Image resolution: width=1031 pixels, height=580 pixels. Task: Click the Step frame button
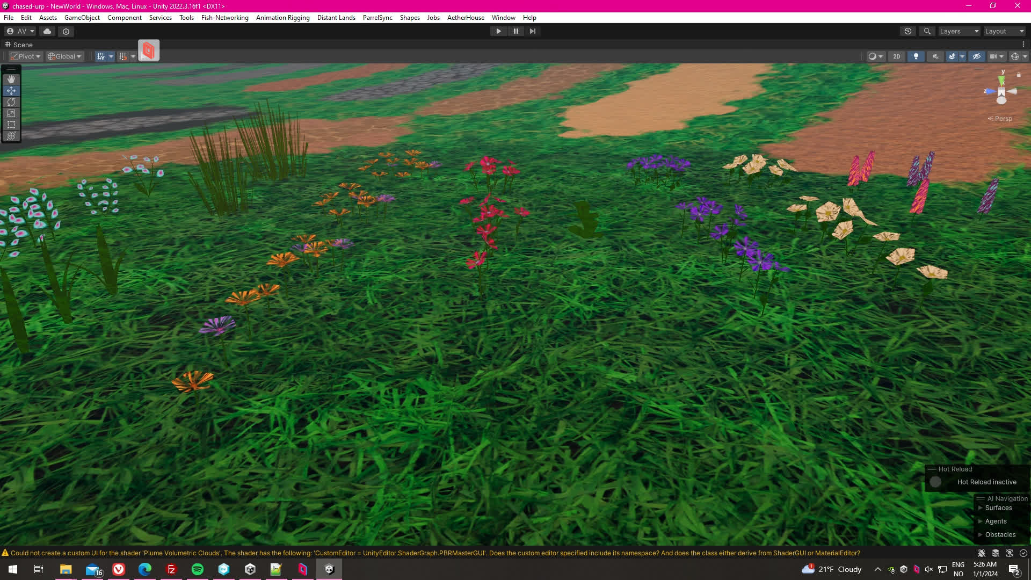pos(532,31)
